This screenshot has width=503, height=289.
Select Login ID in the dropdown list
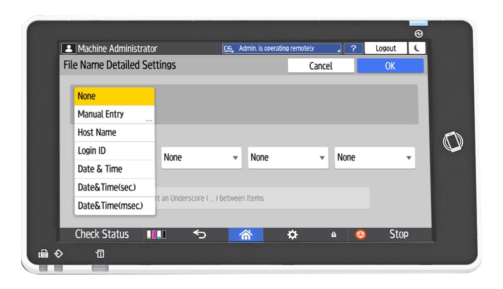(x=114, y=151)
